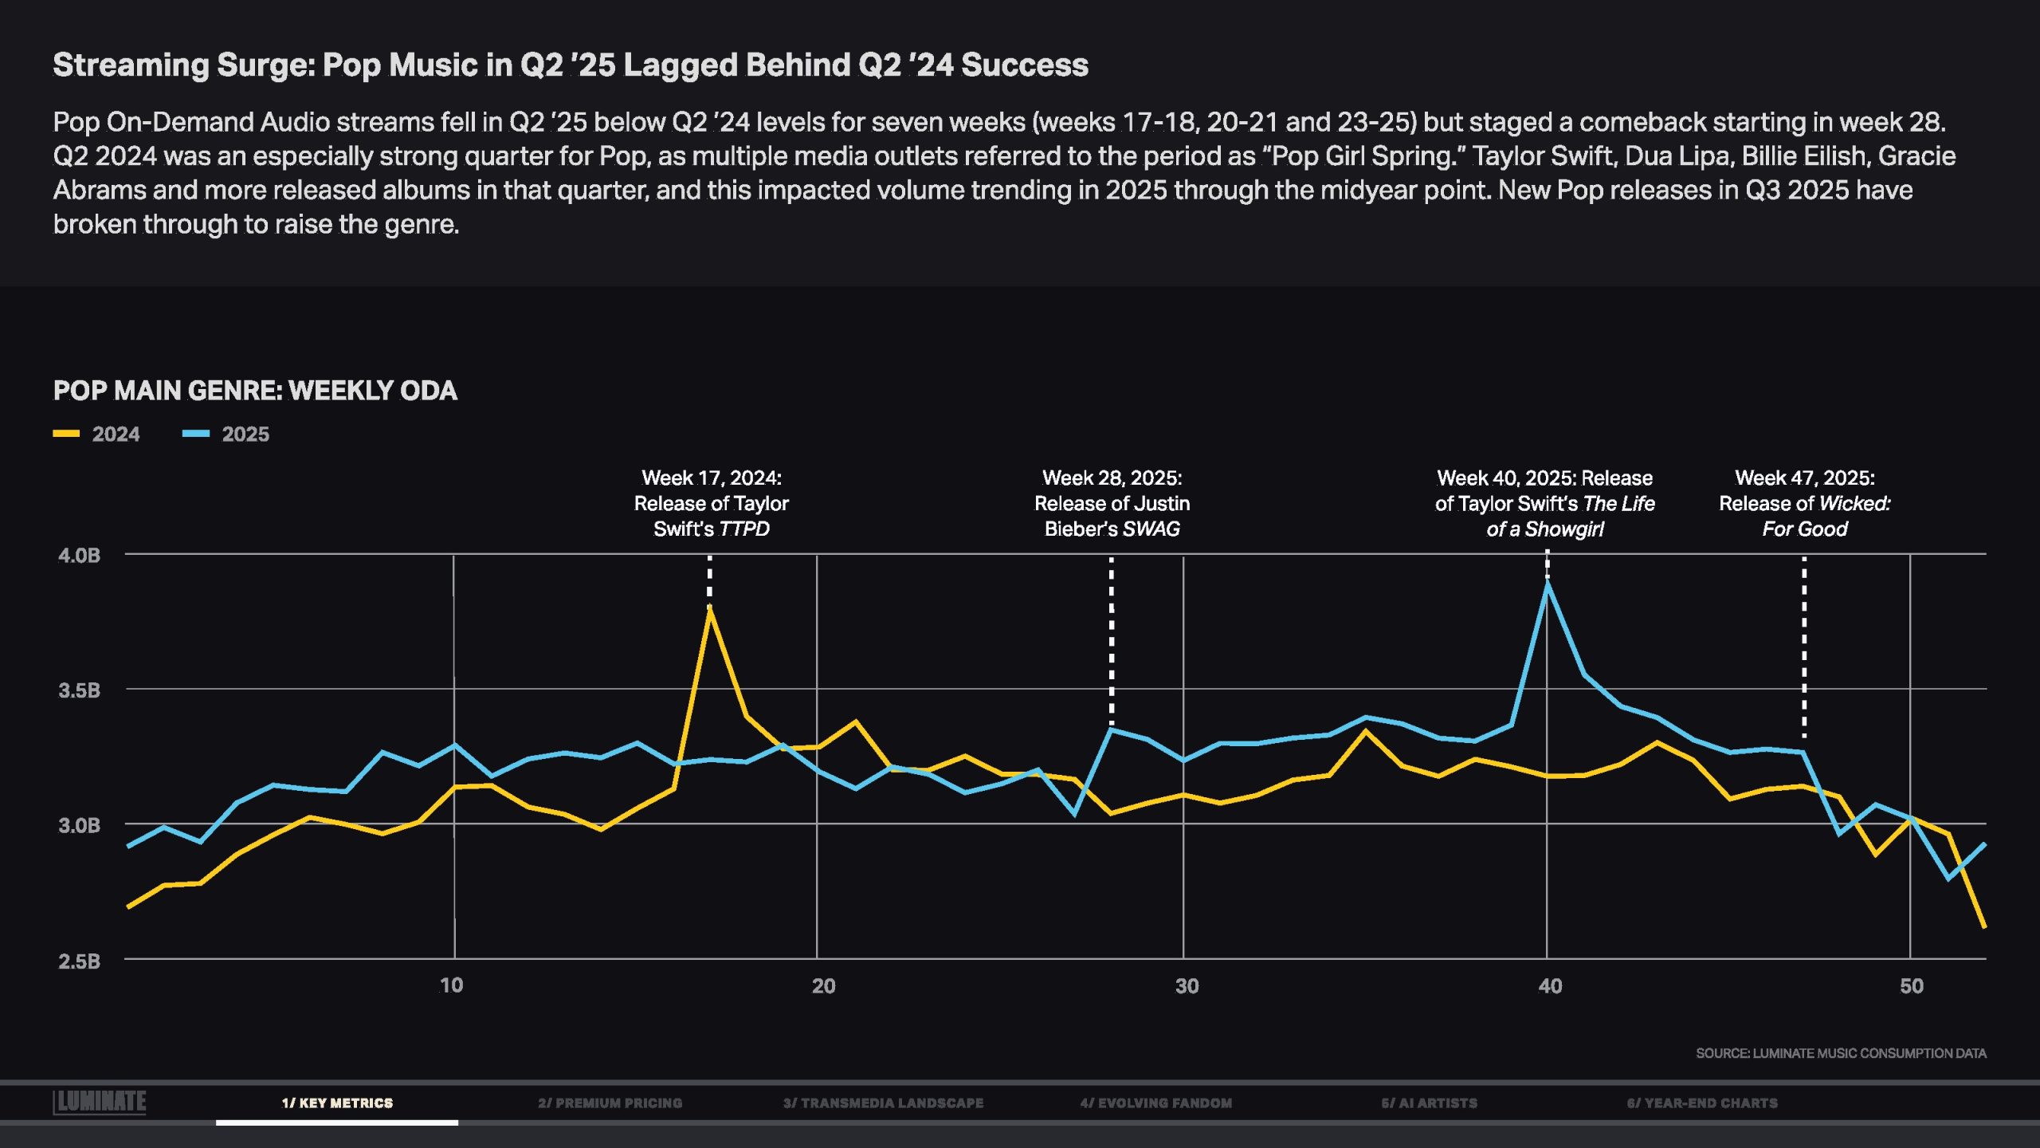
Task: Click the Life of a Showgirl annotation
Action: point(1544,503)
